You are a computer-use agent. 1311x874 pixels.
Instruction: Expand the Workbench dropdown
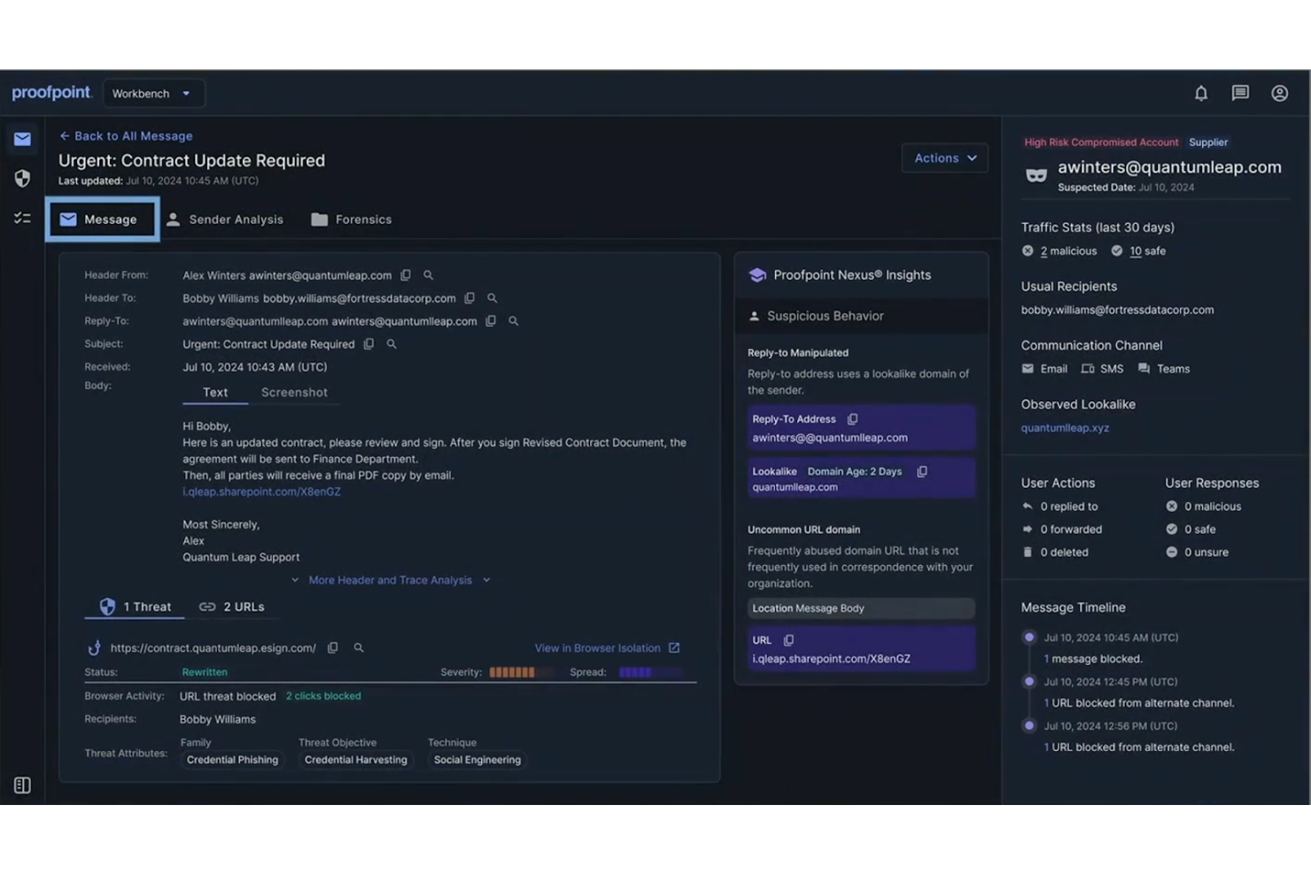(153, 93)
